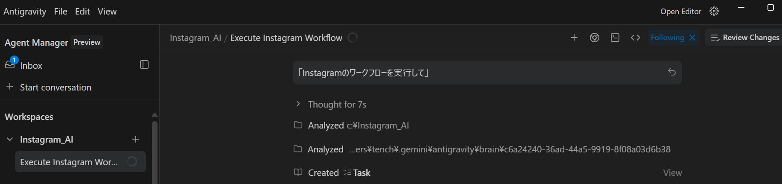Image resolution: width=782 pixels, height=184 pixels.
Task: Turn off Following mode via X
Action: (692, 38)
